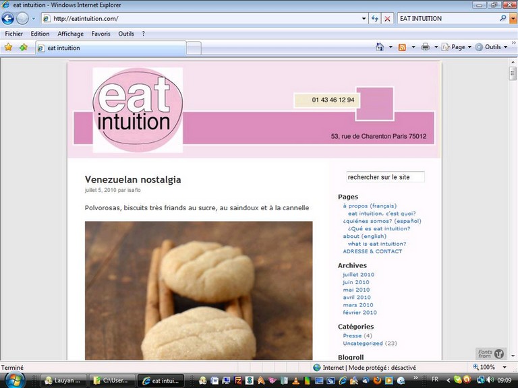Viewport: 518px width, 388px height.
Task: Launch FileZilla from the quick launch bar
Action: click(x=237, y=381)
